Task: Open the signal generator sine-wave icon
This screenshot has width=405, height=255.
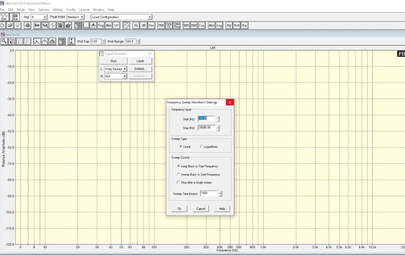Action: (x=126, y=25)
